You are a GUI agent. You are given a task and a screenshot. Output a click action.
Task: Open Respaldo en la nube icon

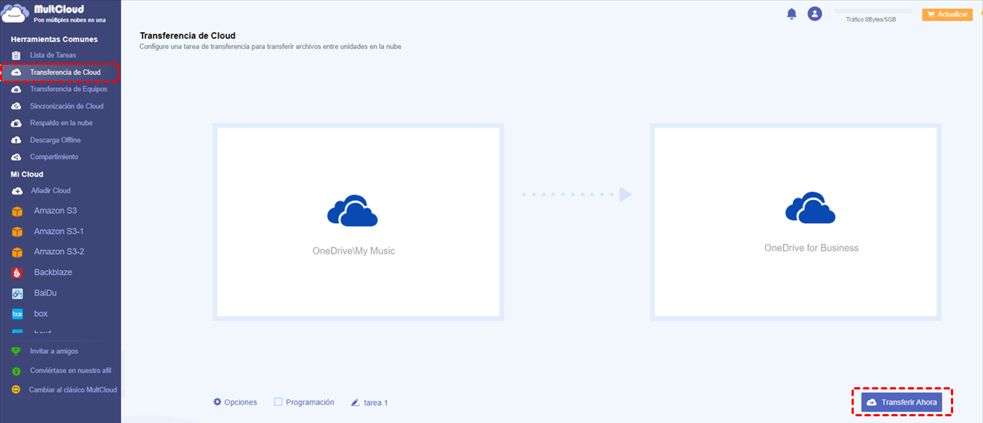16,123
